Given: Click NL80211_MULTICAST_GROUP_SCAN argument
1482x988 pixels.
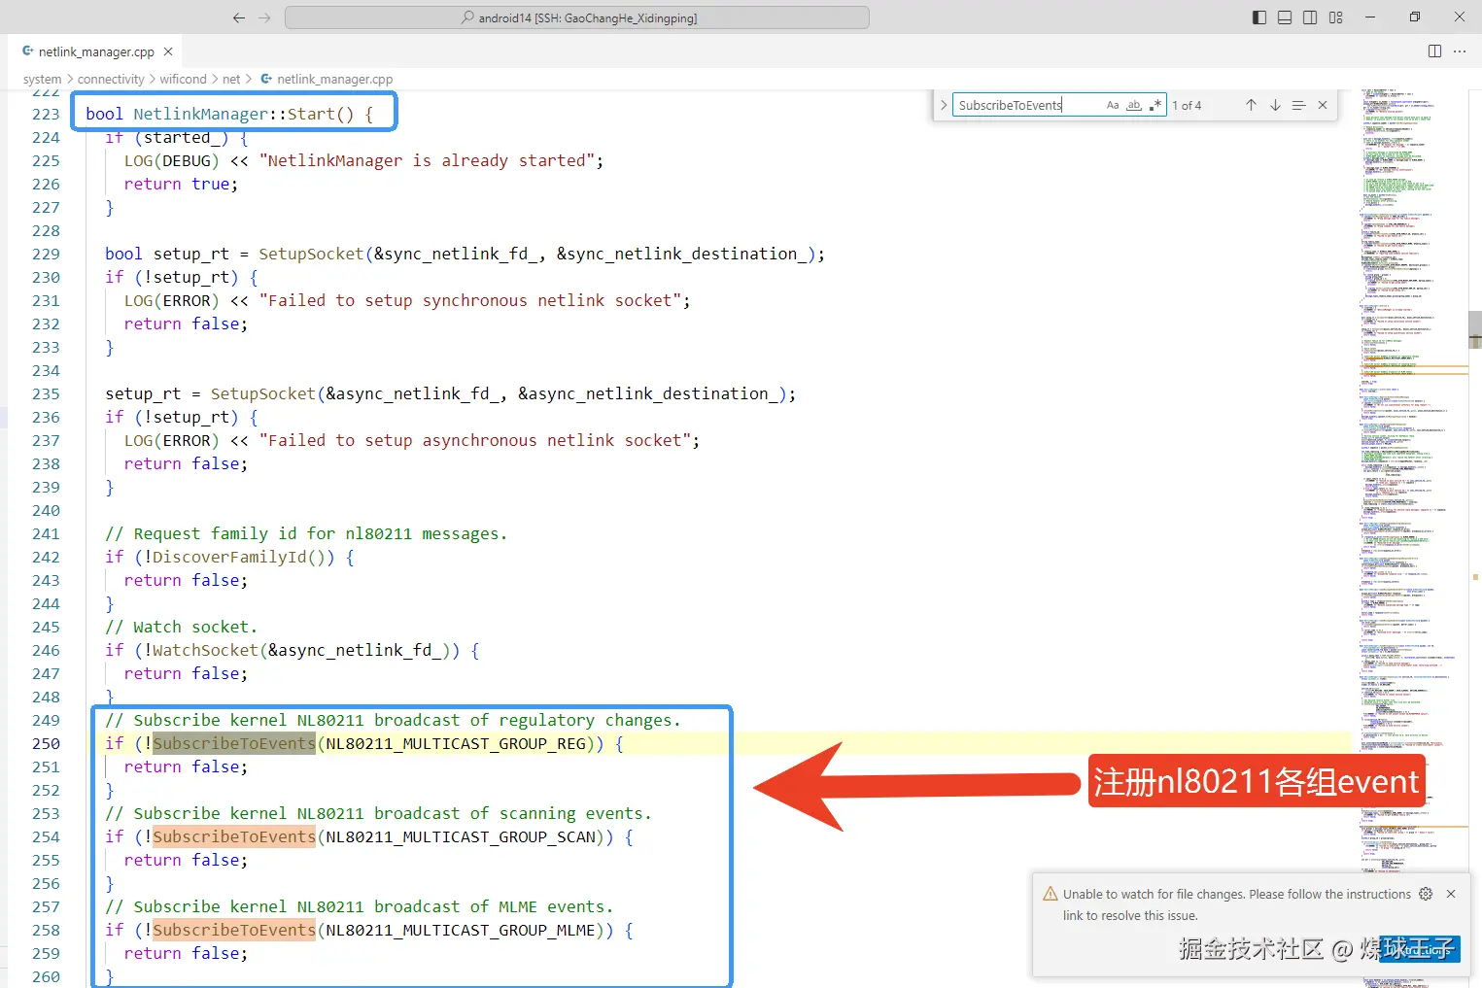Looking at the screenshot, I should click(461, 836).
